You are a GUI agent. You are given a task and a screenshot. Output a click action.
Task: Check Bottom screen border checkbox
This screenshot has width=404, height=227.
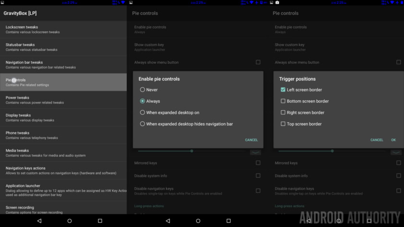click(283, 101)
